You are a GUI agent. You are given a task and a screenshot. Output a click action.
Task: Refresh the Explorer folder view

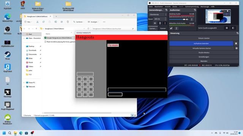point(88,29)
